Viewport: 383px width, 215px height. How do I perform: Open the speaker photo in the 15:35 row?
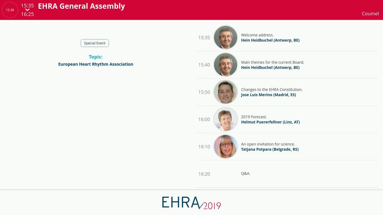coord(226,37)
